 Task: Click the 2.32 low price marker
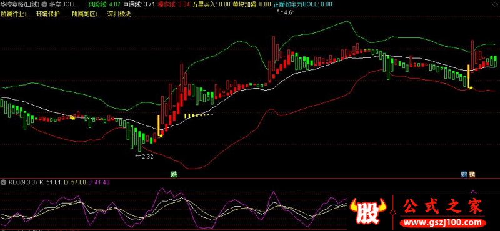click(144, 156)
